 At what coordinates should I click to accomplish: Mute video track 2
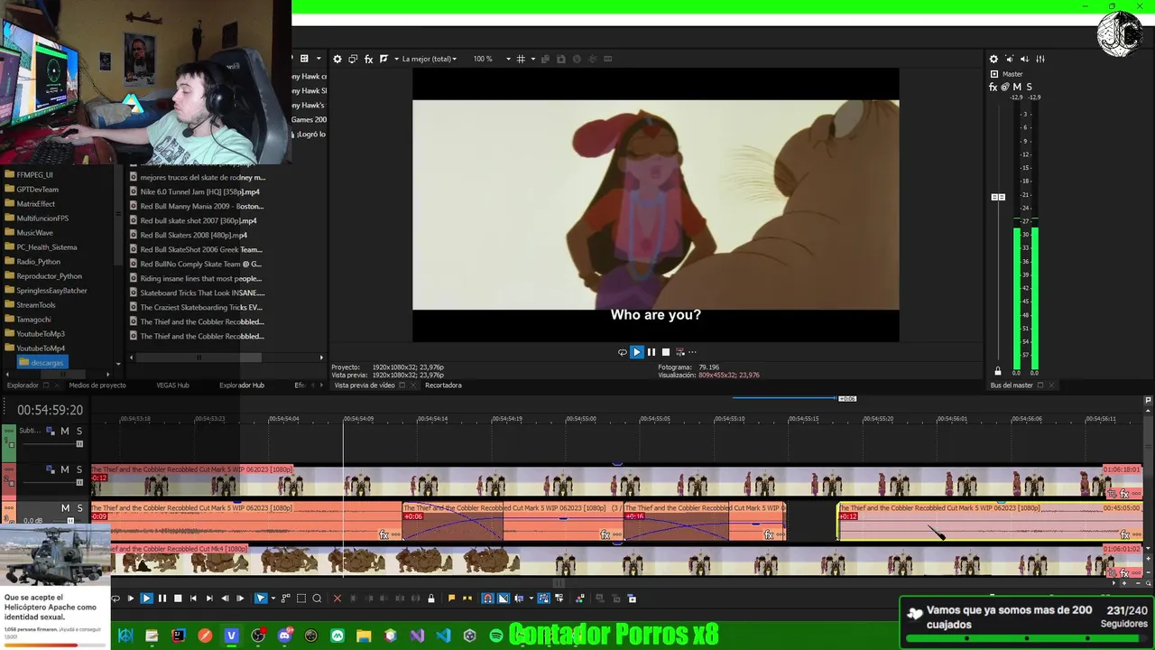tap(65, 469)
